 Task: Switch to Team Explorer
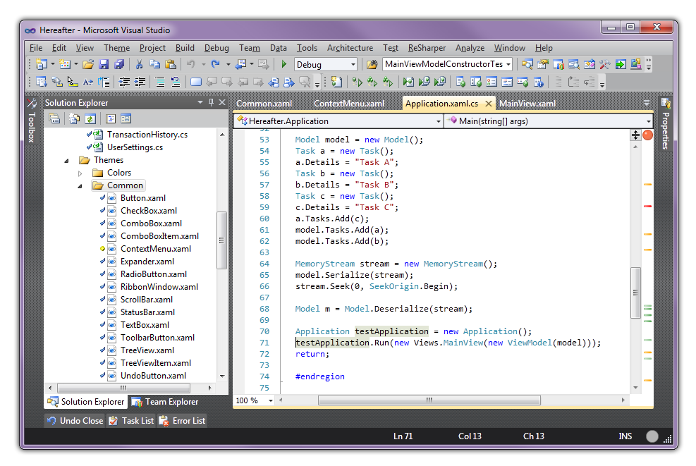(x=165, y=402)
